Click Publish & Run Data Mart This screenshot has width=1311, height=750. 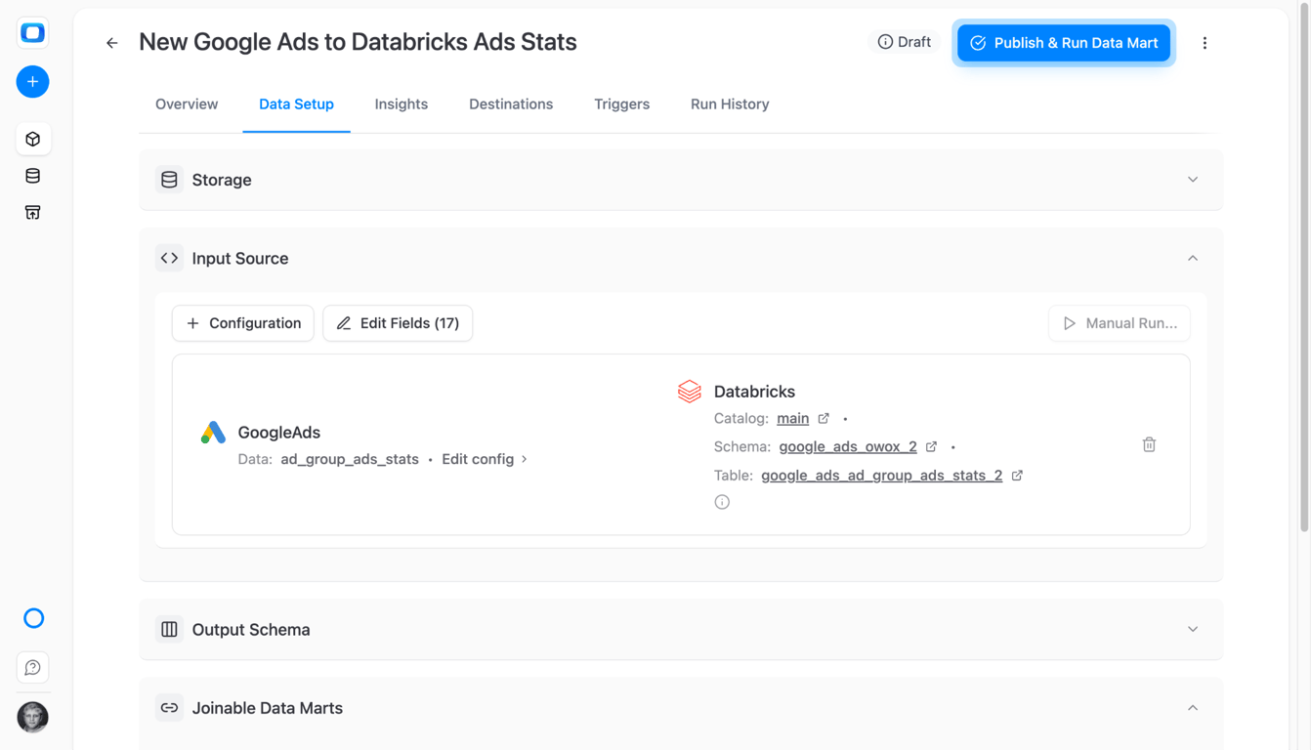coord(1064,43)
